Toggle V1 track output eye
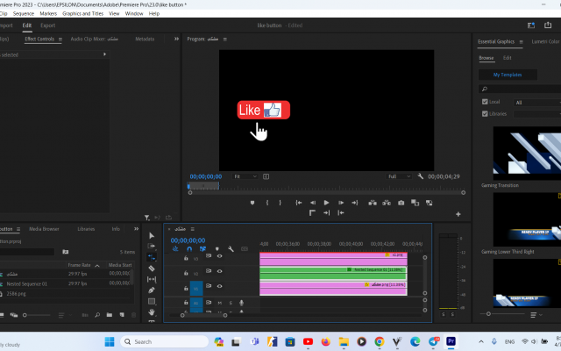561x351 pixels. pos(220,286)
